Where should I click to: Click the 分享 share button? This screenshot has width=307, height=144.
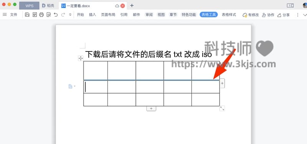click(284, 15)
